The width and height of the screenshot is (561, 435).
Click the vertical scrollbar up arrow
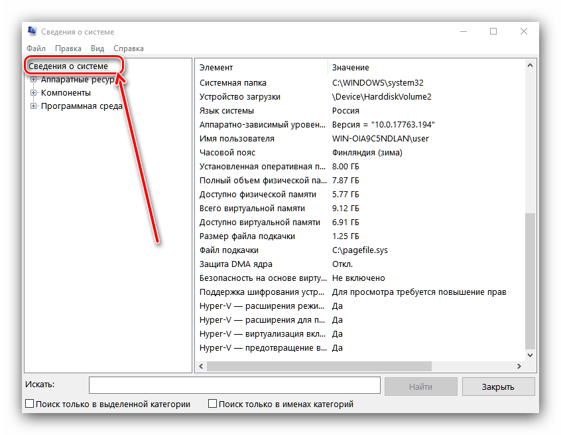tap(530, 66)
